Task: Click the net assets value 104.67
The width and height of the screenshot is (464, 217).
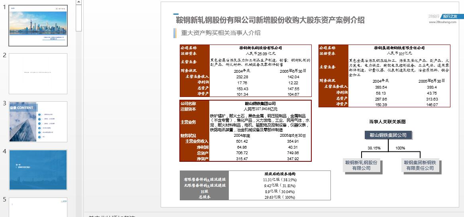Action: (x=293, y=94)
